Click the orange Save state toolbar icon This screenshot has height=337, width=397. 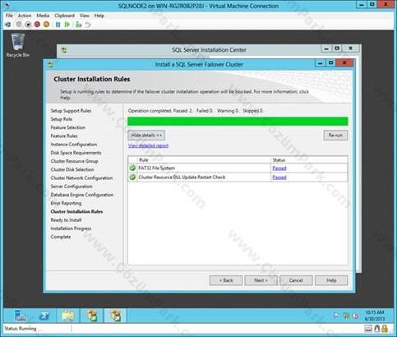point(46,25)
